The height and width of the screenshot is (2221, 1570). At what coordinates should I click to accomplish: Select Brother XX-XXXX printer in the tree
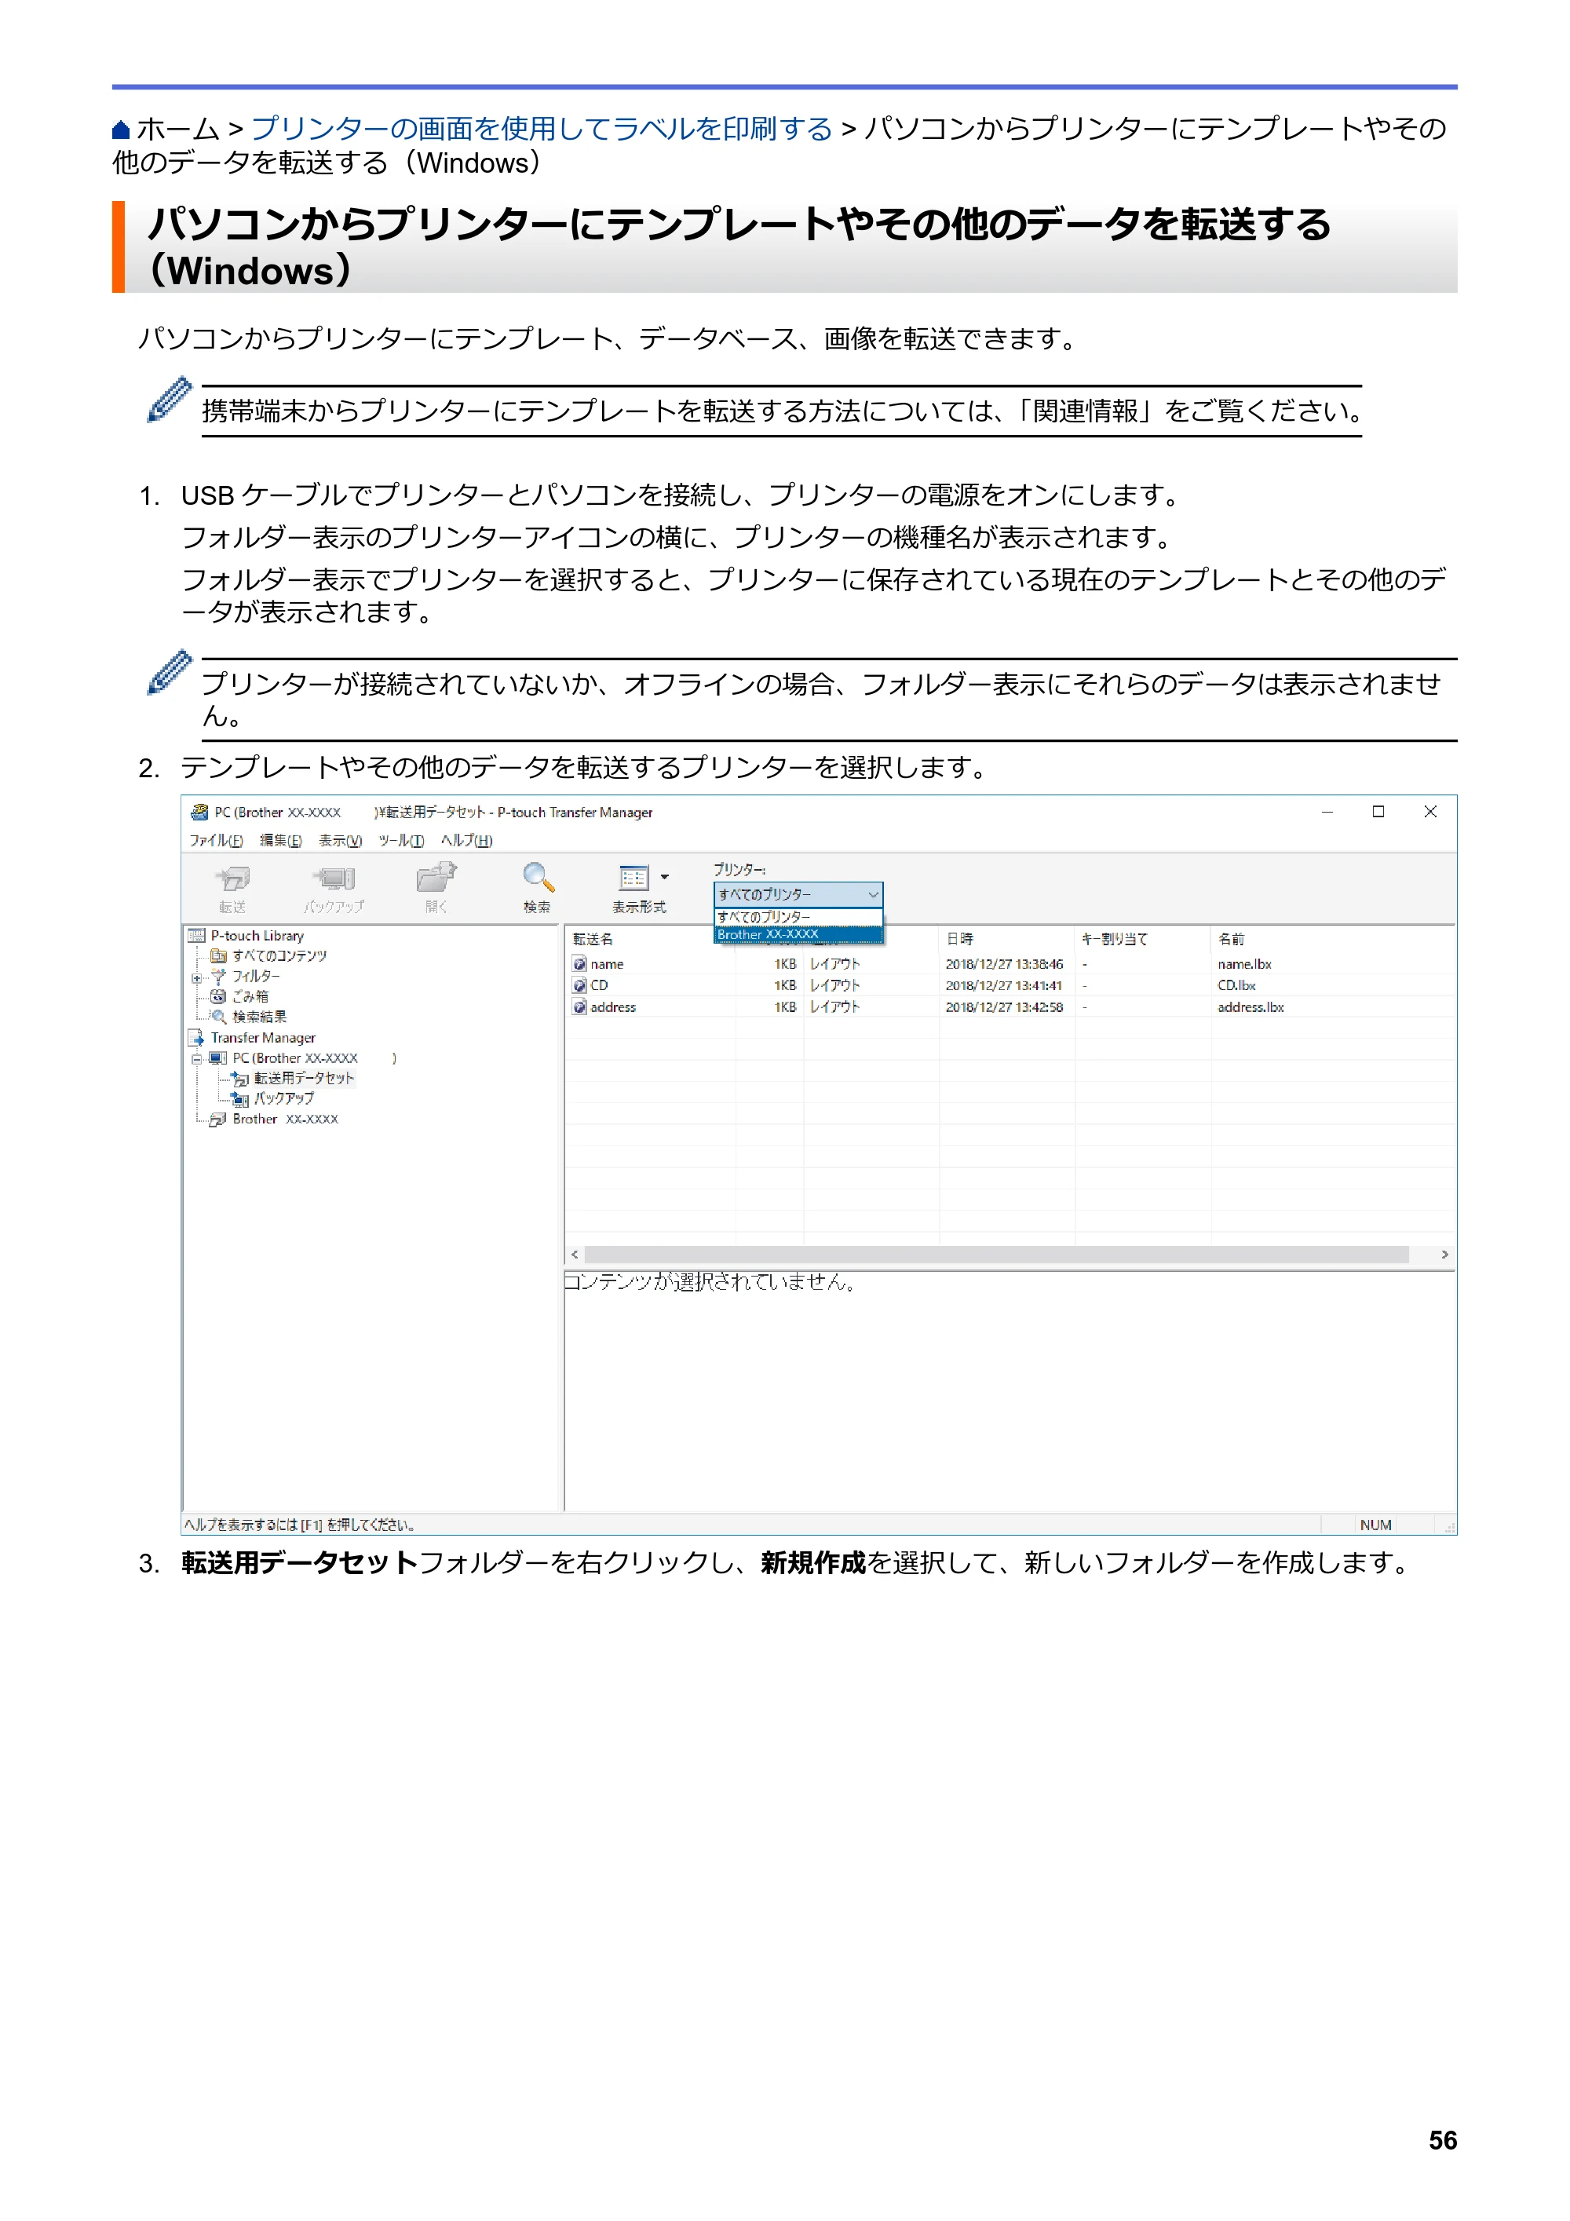(x=286, y=1120)
